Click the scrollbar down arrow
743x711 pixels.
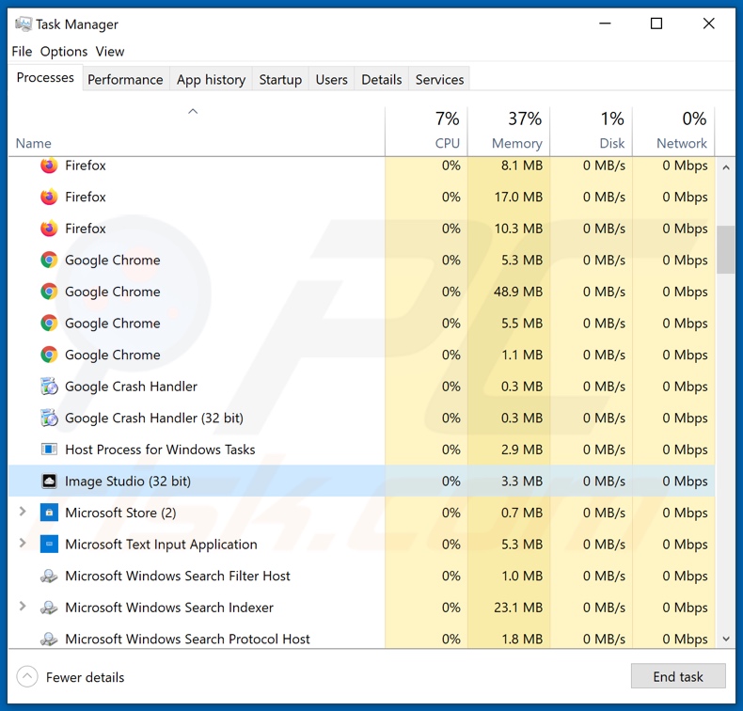point(725,639)
